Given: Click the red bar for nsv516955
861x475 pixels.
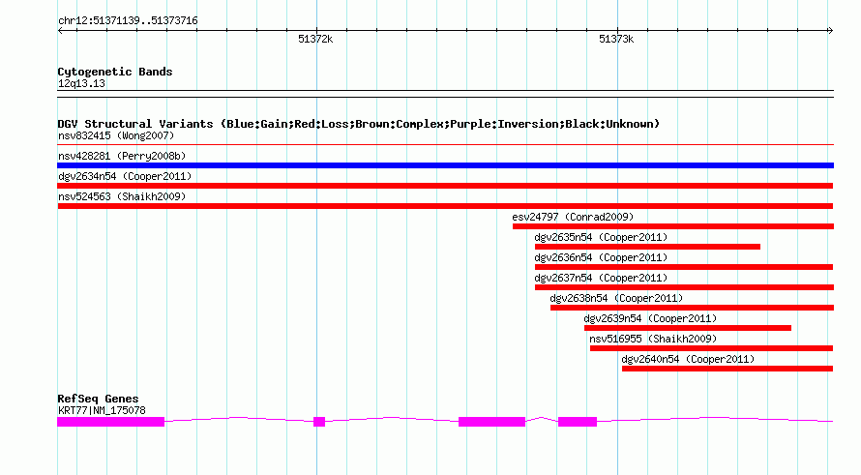Looking at the screenshot, I should pos(712,348).
